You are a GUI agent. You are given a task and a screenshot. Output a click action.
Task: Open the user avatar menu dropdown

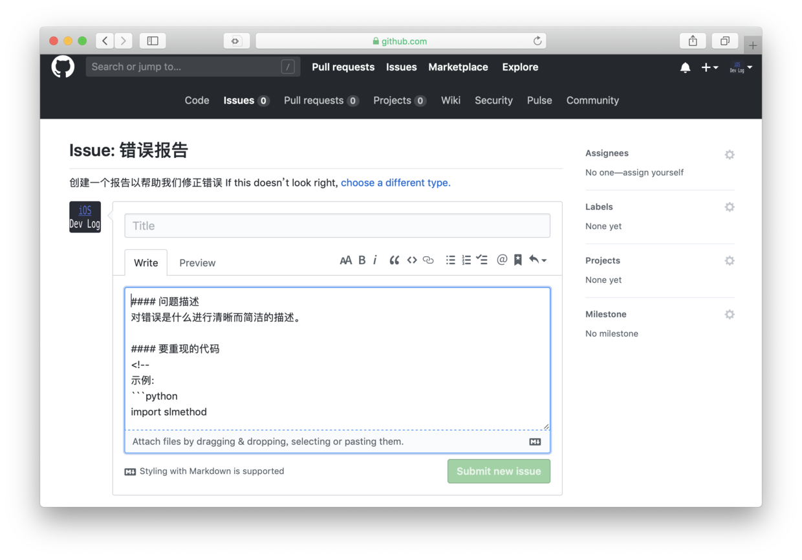741,67
